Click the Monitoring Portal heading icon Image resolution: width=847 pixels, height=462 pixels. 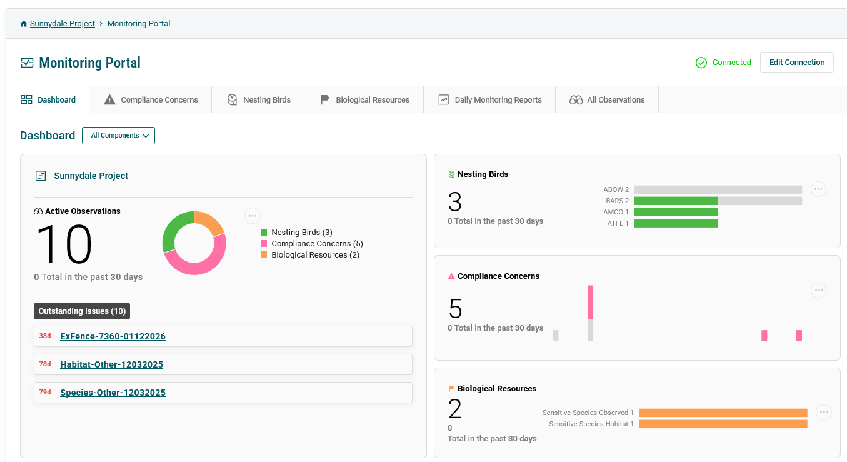click(x=27, y=63)
